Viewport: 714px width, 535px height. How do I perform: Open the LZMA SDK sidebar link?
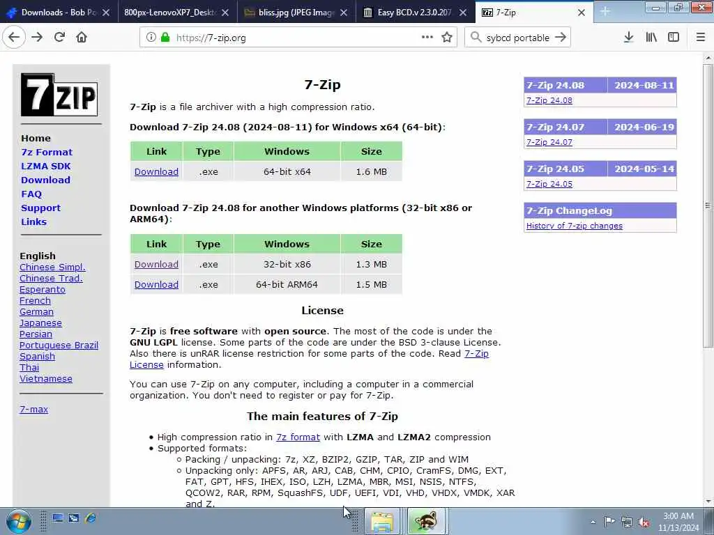point(45,166)
